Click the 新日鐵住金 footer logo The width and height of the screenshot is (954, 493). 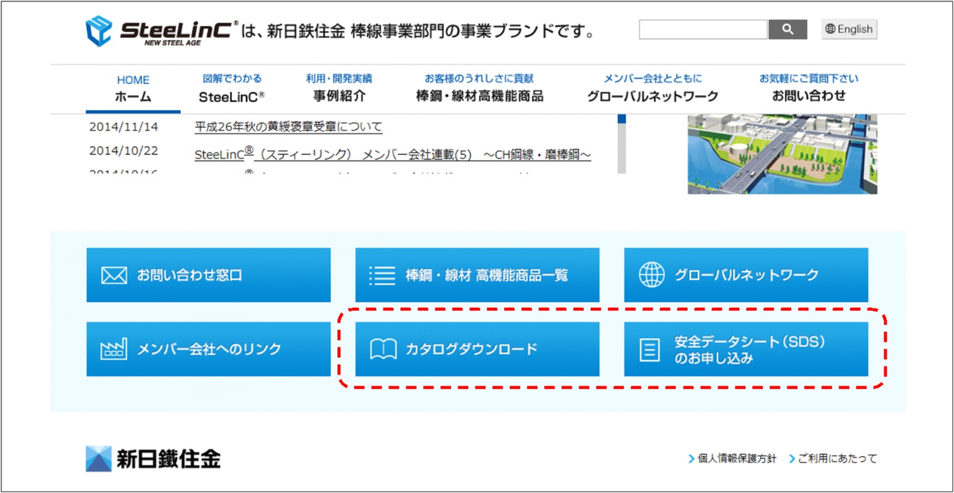(x=153, y=458)
